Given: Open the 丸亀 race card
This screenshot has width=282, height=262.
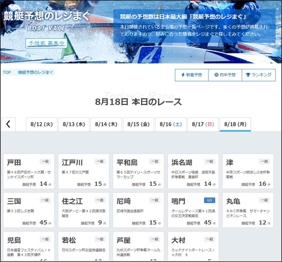Looking at the screenshot, I should [x=248, y=210].
